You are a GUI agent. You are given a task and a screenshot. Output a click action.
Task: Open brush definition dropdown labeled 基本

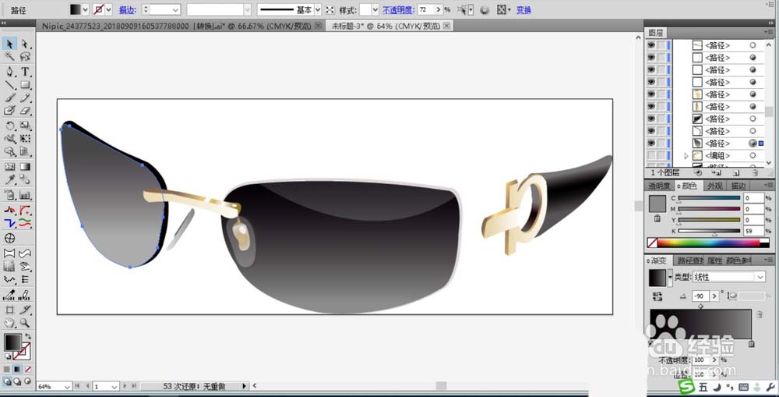(x=318, y=9)
